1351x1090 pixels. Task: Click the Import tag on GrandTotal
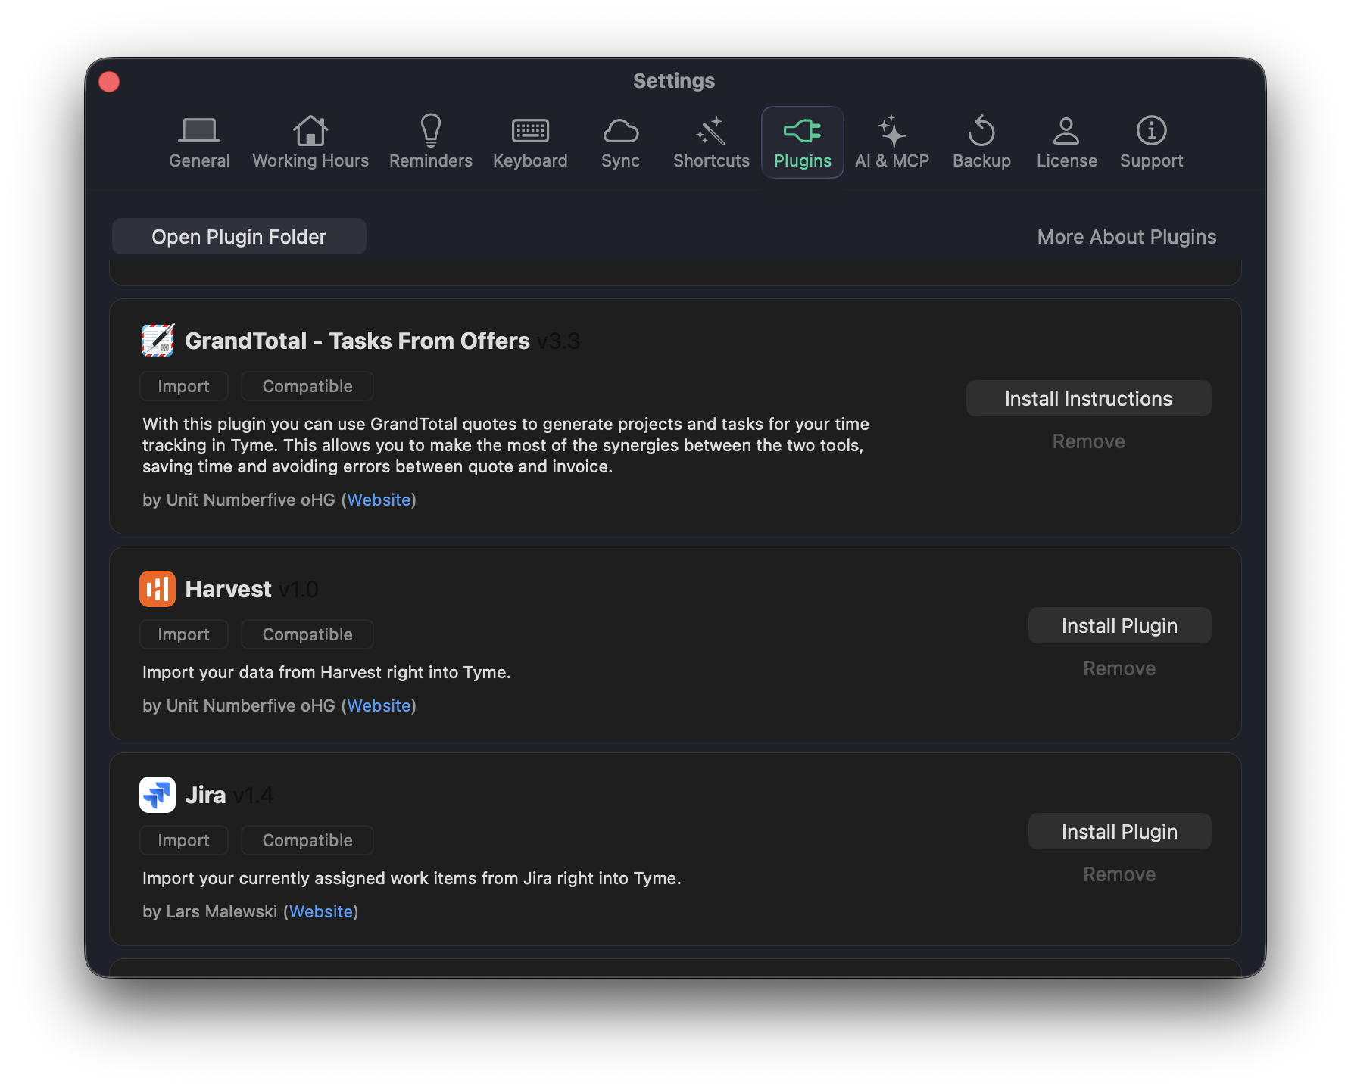point(184,386)
